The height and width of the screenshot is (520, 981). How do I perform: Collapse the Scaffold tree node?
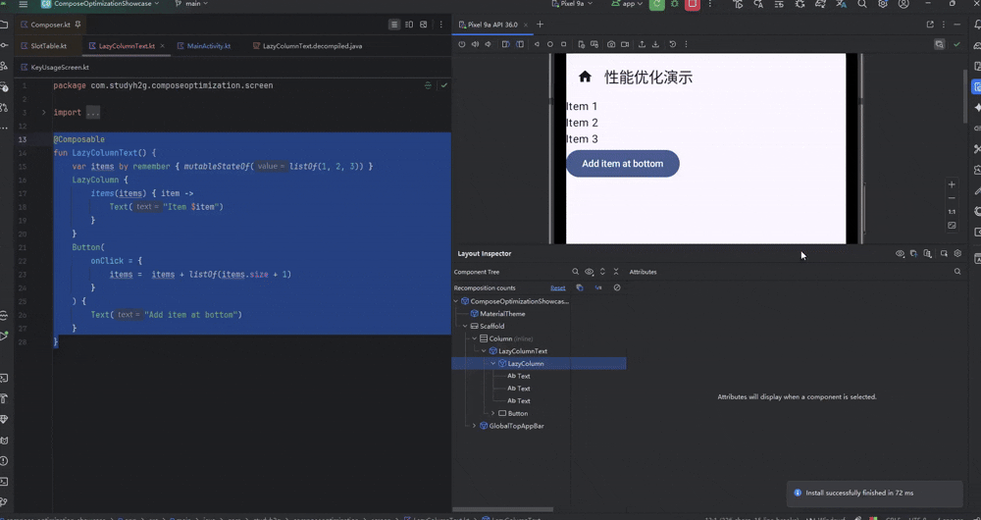465,326
